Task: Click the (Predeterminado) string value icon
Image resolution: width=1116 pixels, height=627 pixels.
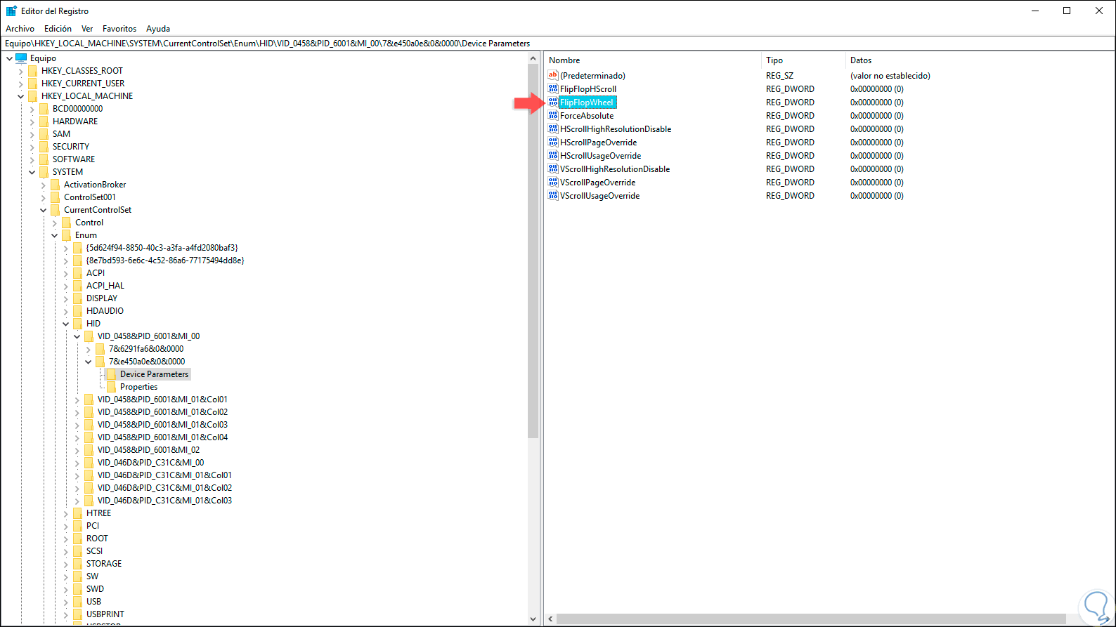Action: tap(553, 76)
